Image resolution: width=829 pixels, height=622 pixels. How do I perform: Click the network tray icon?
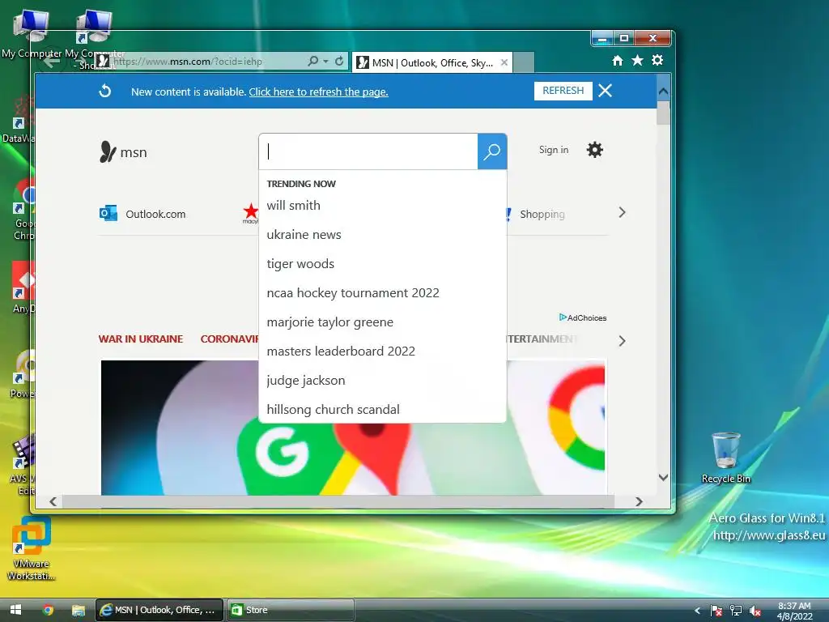click(x=735, y=611)
